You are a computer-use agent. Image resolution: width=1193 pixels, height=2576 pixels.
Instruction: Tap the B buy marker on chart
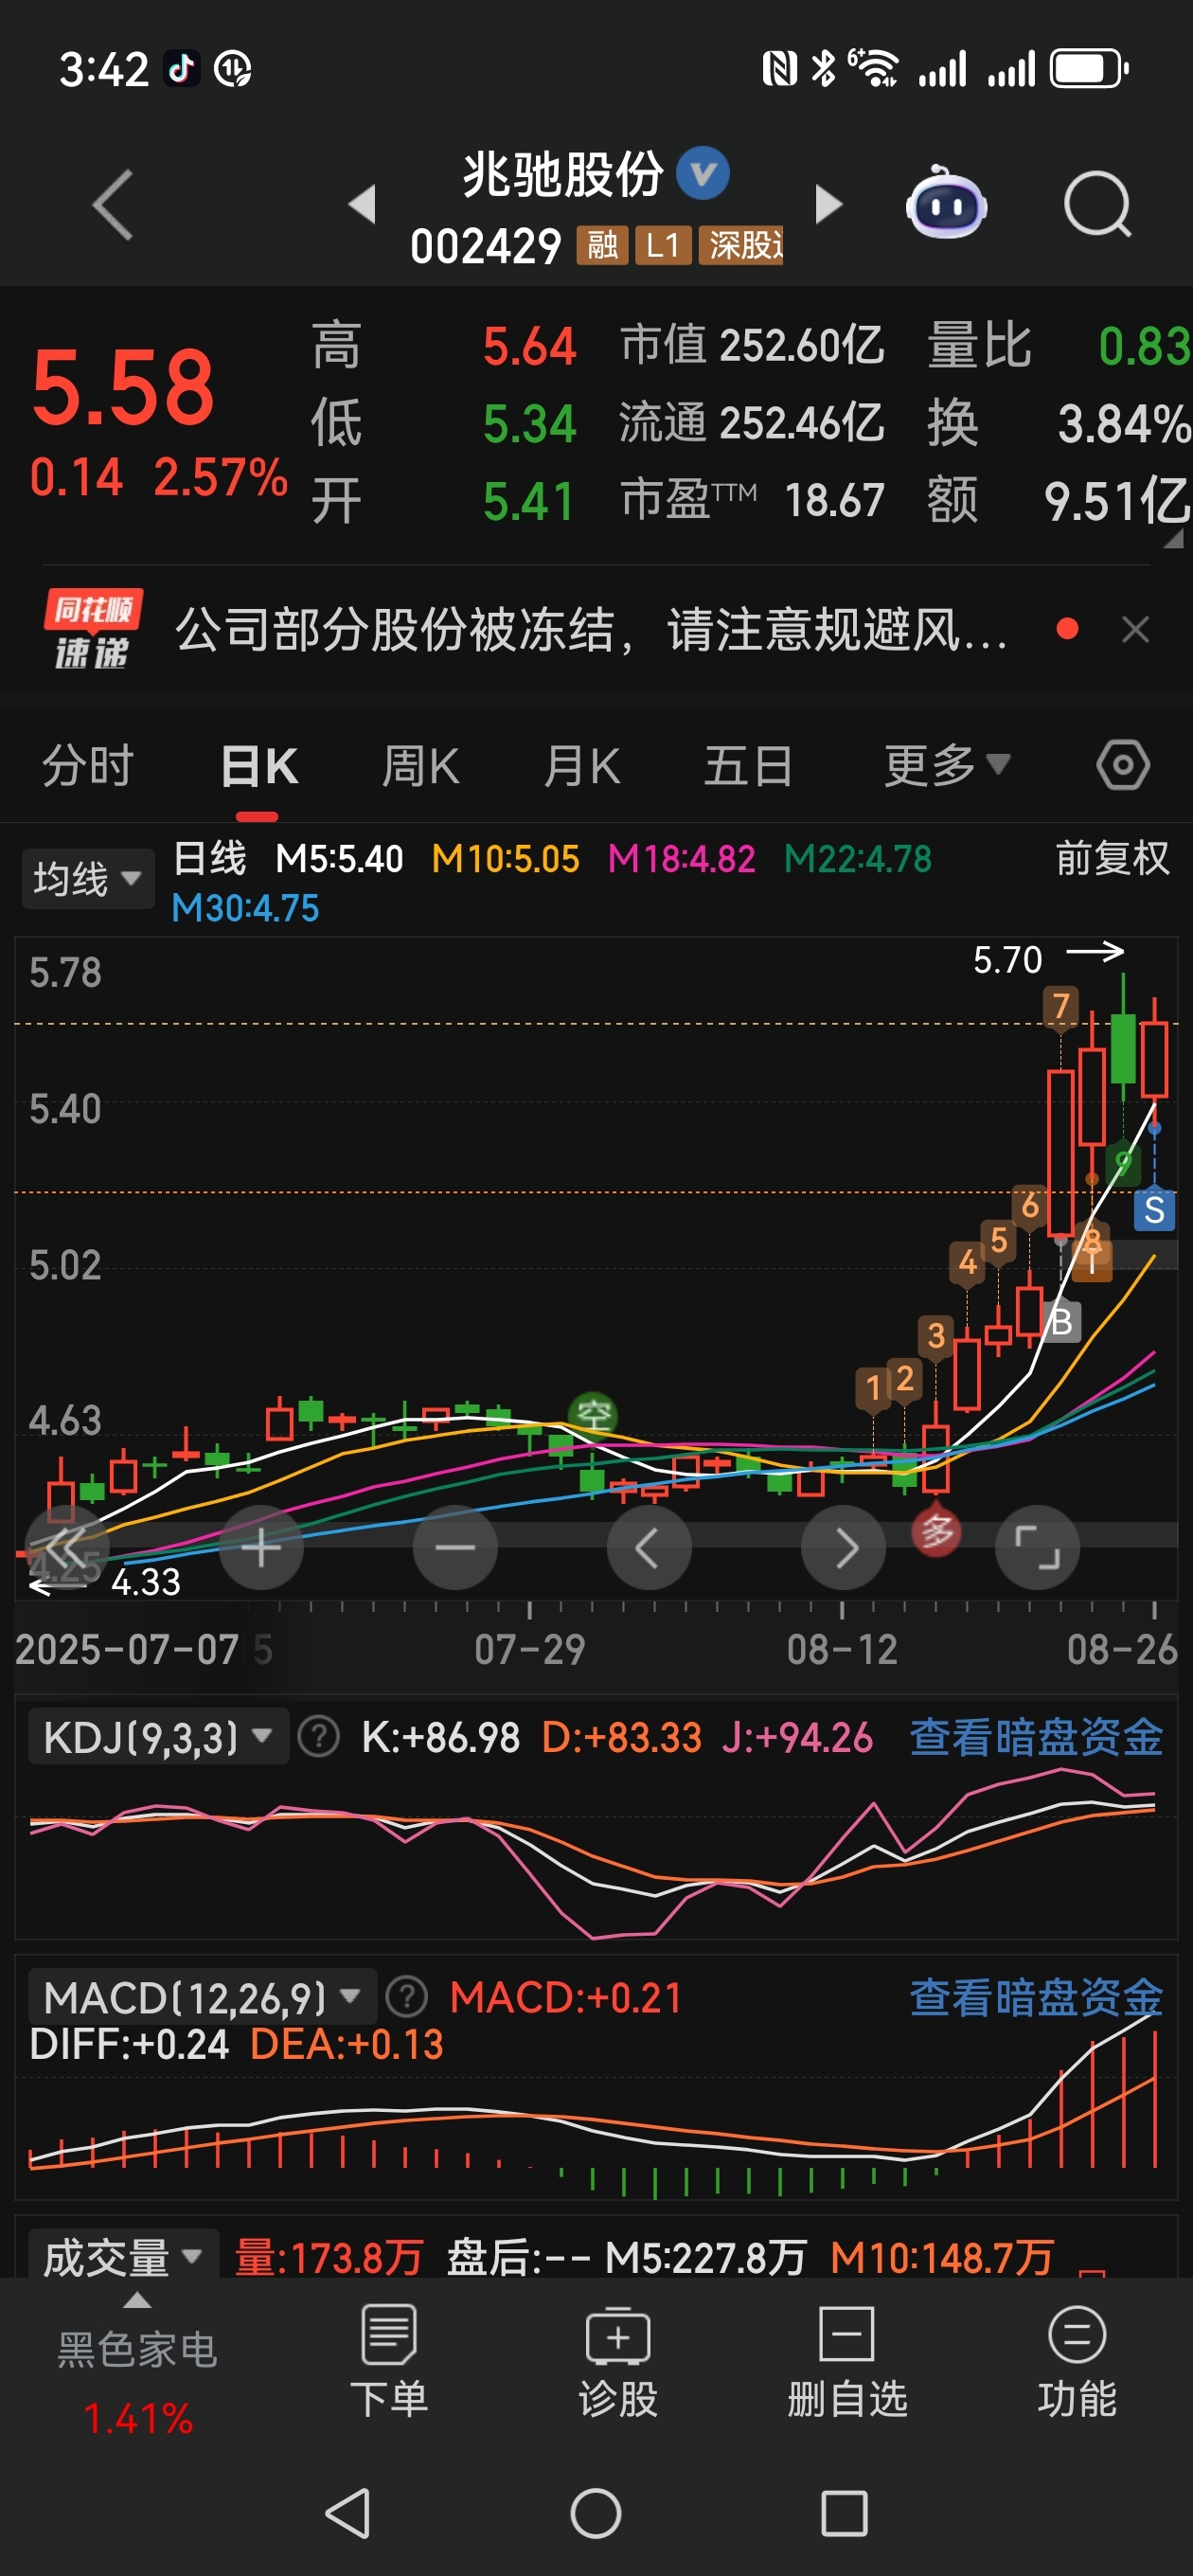pos(1061,1321)
